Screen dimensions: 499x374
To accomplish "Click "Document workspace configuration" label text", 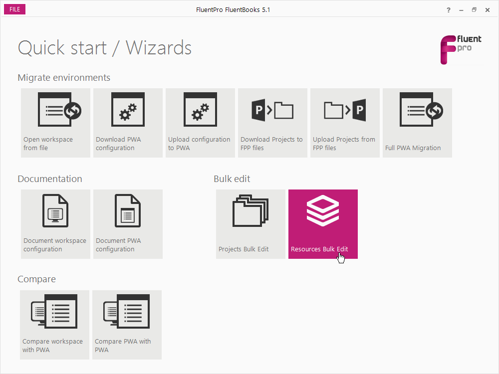I will pyautogui.click(x=55, y=244).
